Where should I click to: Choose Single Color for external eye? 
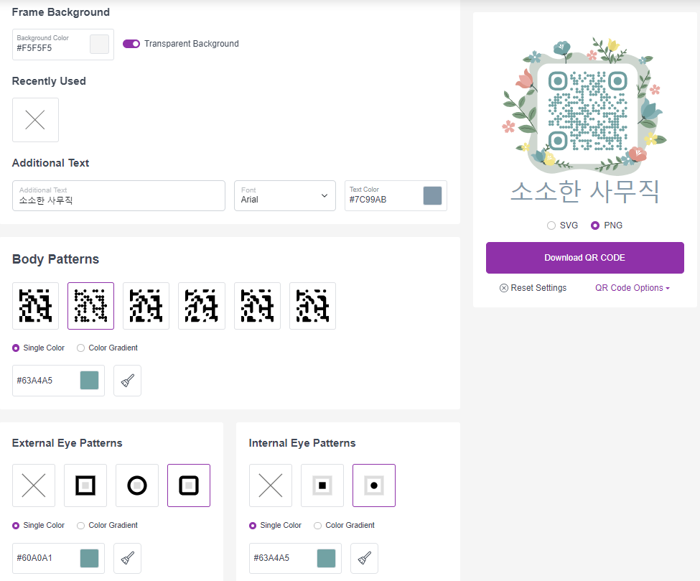click(16, 526)
